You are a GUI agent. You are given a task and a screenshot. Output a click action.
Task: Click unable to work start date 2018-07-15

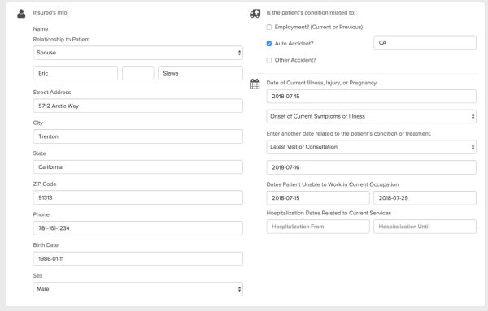coord(318,198)
